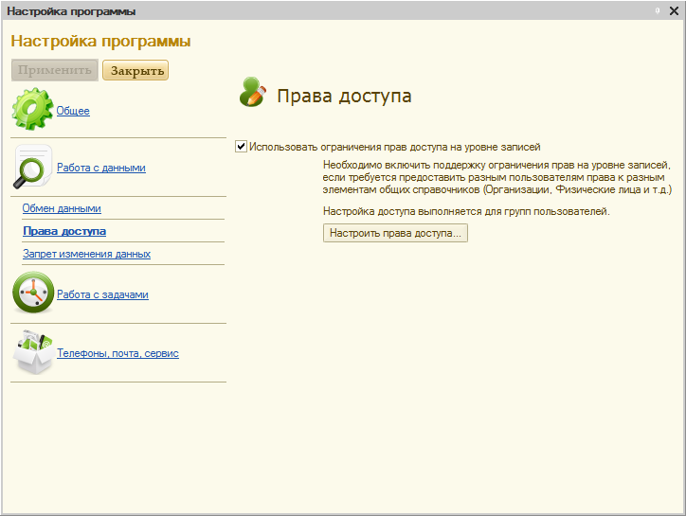The width and height of the screenshot is (686, 516).
Task: Click the small pin icon in title bar
Action: click(657, 11)
